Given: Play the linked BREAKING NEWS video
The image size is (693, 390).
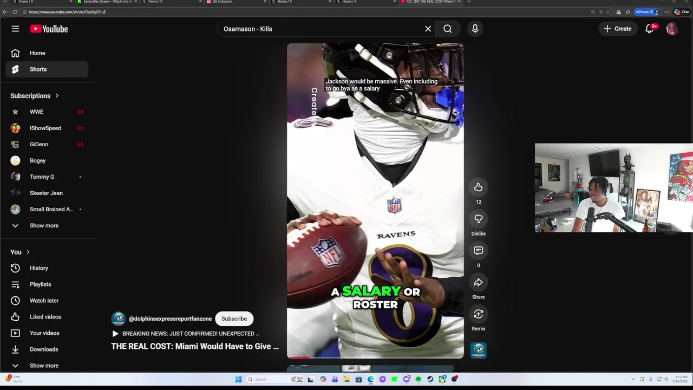Looking at the screenshot, I should click(x=186, y=334).
